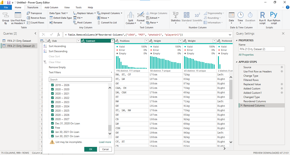Uncheck Dec 31, 2020 On Loan

pyautogui.click(x=52, y=123)
